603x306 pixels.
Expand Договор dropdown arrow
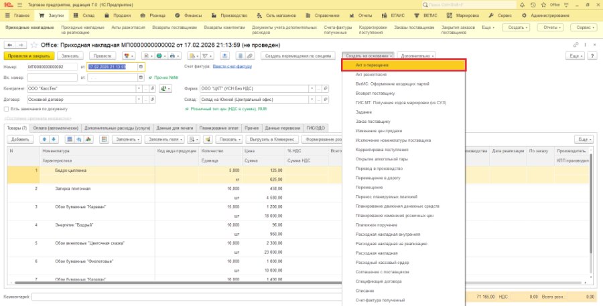139,100
